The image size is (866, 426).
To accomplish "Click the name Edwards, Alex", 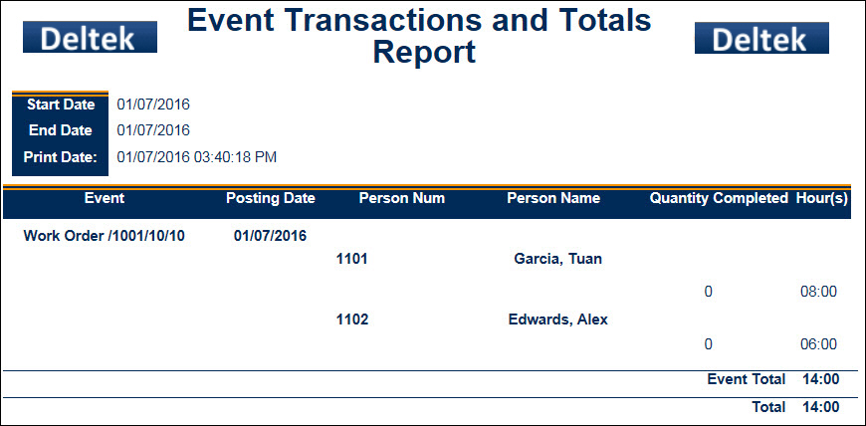I will coord(558,319).
